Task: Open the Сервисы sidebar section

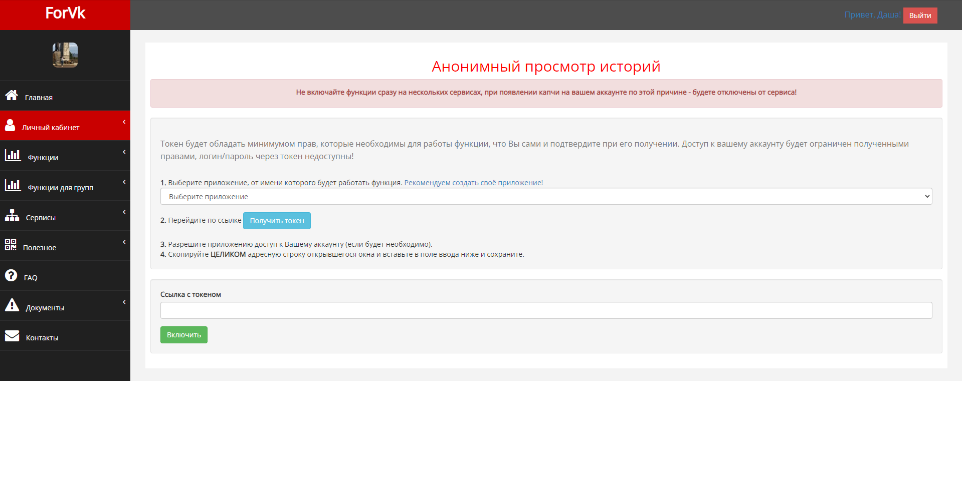Action: point(65,216)
